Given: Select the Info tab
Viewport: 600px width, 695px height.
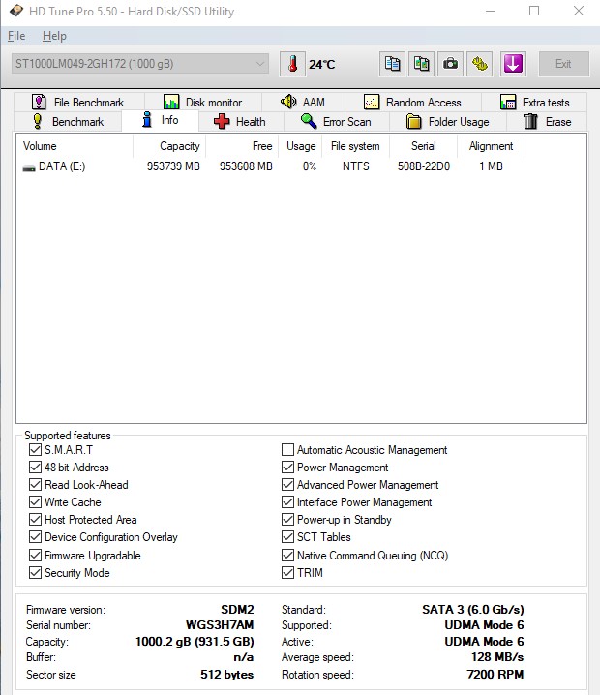Looking at the screenshot, I should point(160,121).
